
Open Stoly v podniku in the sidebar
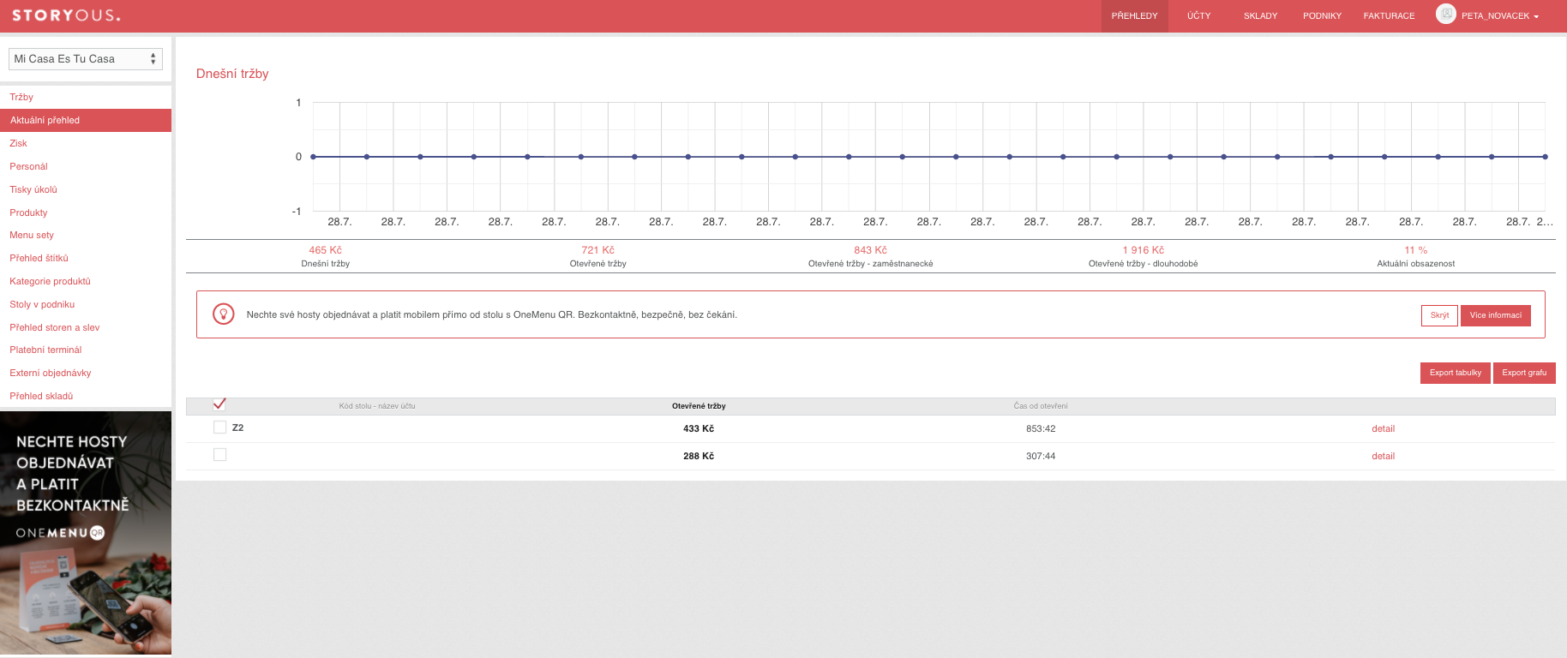(x=86, y=304)
